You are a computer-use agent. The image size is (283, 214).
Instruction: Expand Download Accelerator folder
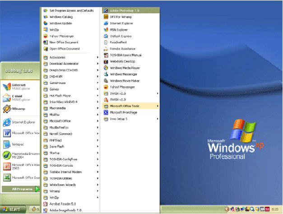coord(70,64)
